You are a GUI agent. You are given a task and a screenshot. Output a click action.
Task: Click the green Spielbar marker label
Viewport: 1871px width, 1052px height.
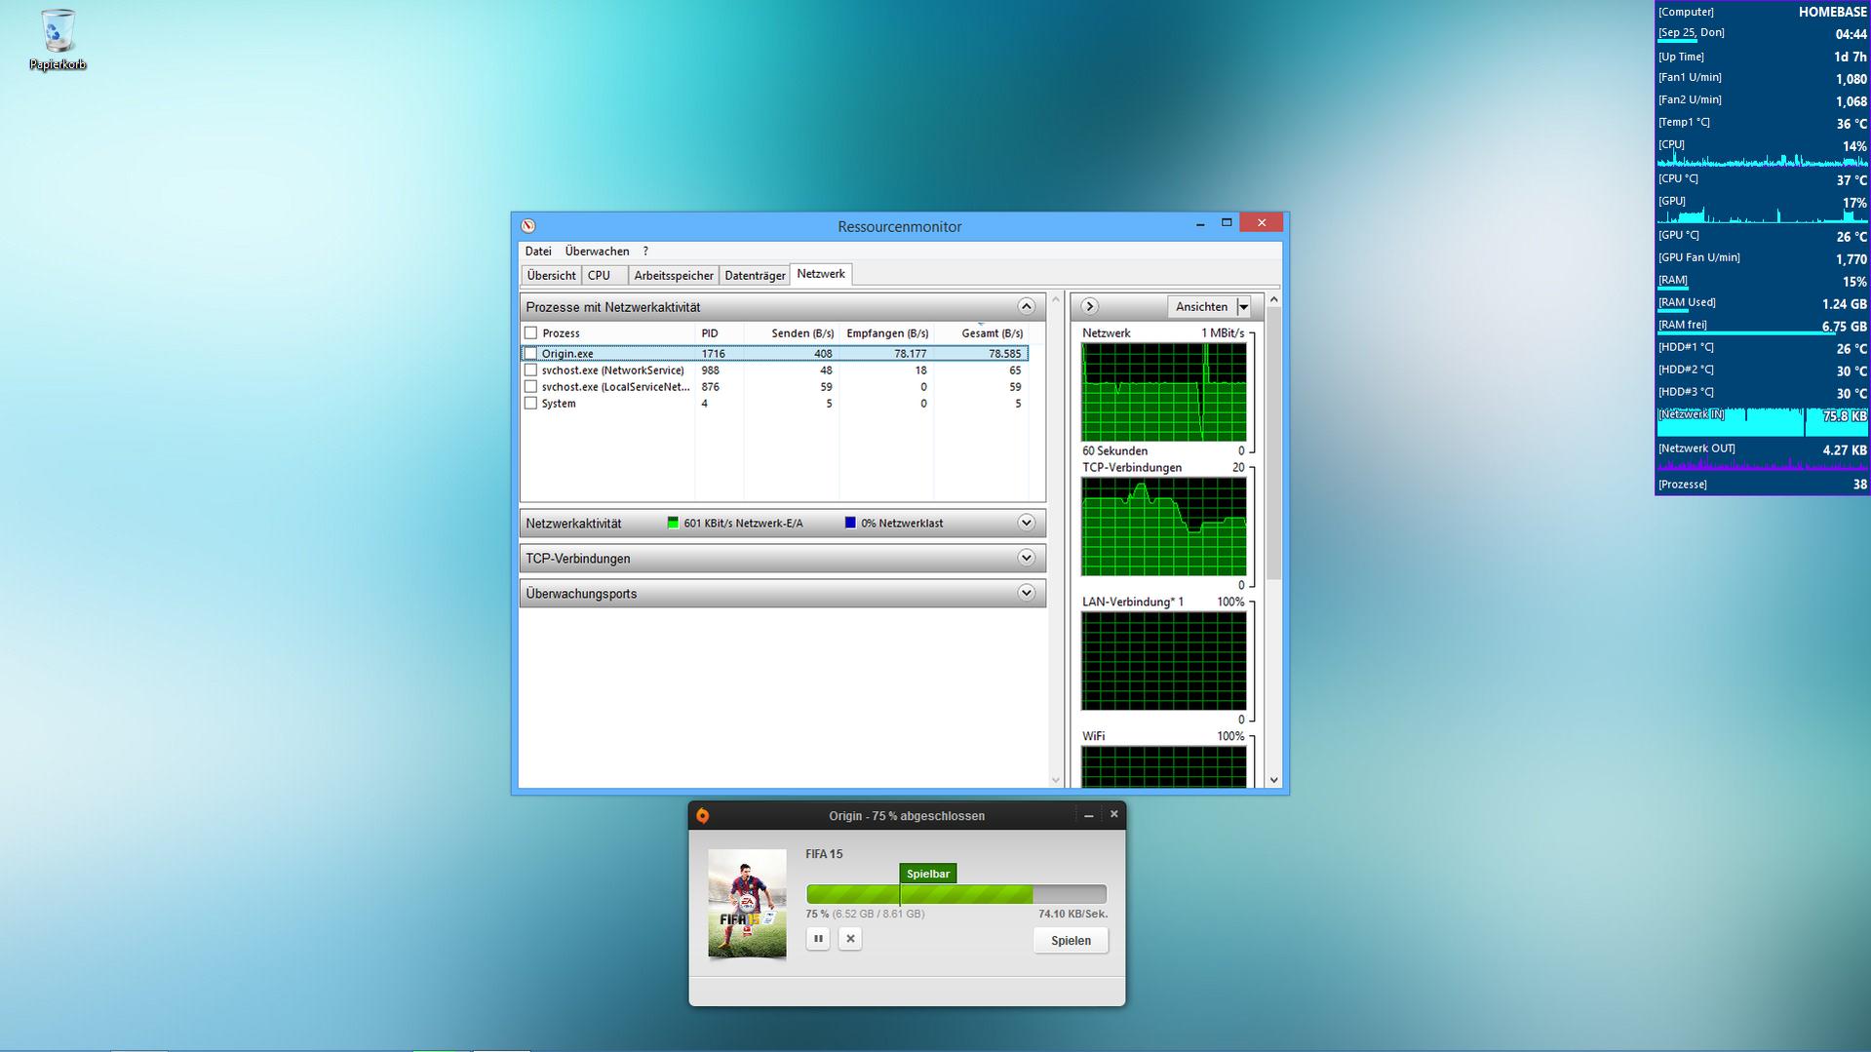pyautogui.click(x=928, y=874)
